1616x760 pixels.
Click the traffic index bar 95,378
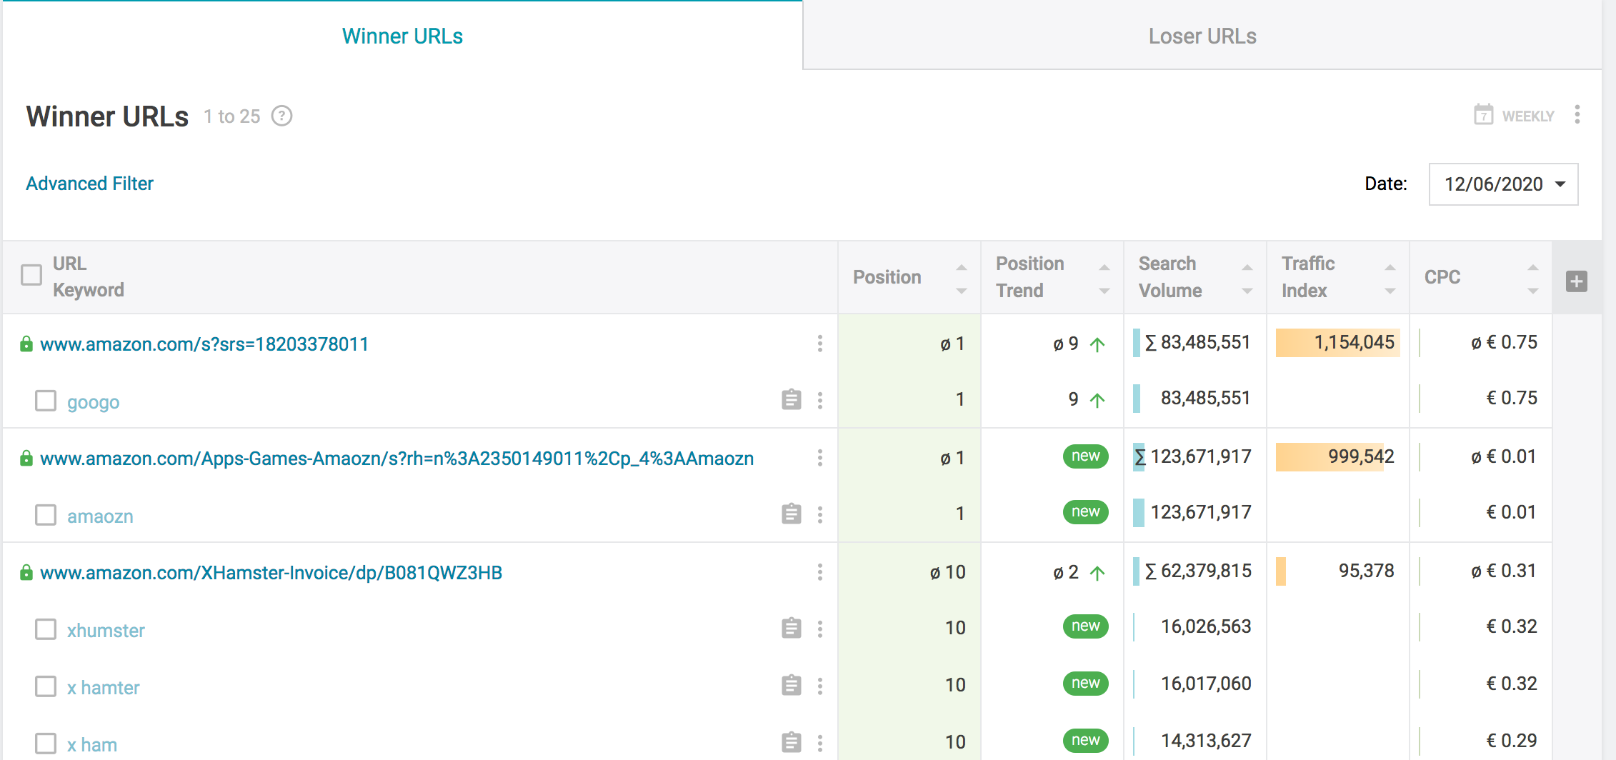[x=1281, y=571]
